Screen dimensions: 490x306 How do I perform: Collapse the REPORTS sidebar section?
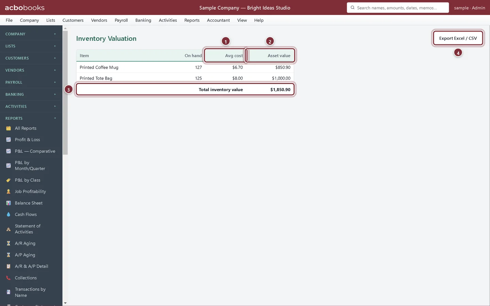[31, 118]
